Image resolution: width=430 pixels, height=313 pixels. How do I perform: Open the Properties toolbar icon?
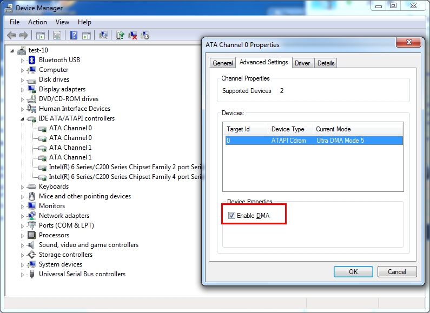tap(57, 35)
